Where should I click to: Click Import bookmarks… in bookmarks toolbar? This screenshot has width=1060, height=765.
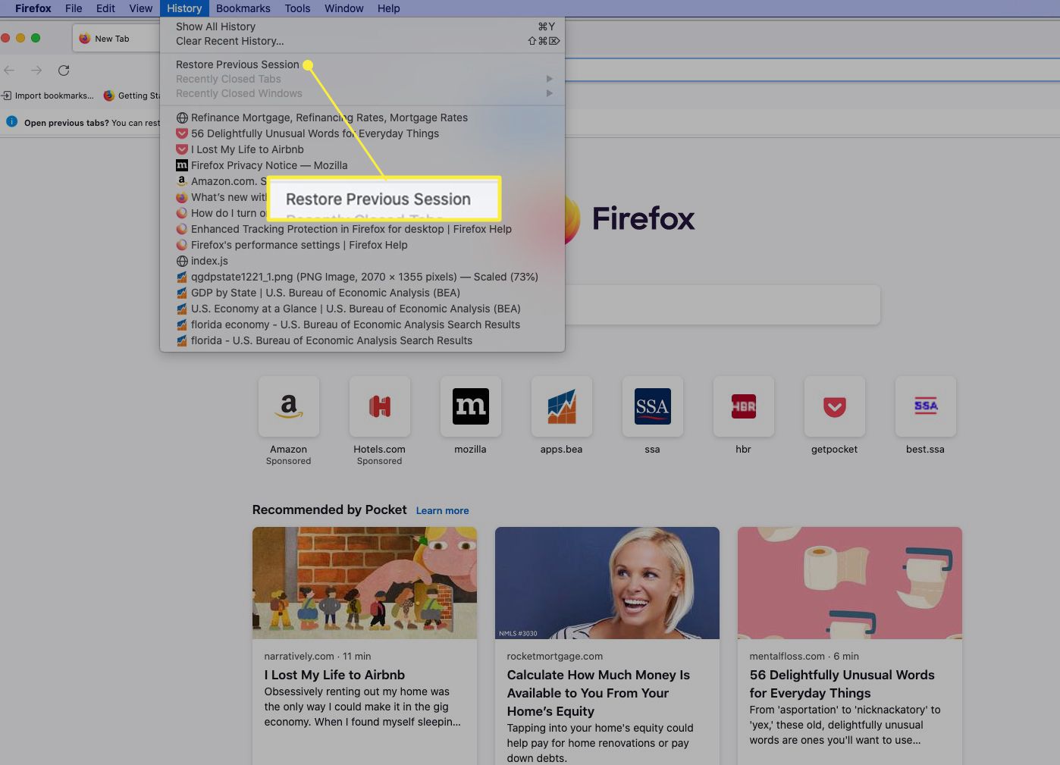pyautogui.click(x=47, y=96)
